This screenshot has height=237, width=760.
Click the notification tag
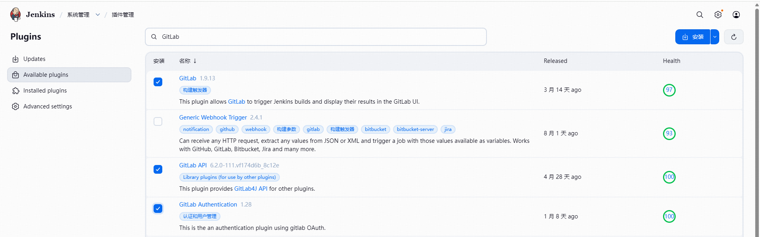pyautogui.click(x=196, y=129)
